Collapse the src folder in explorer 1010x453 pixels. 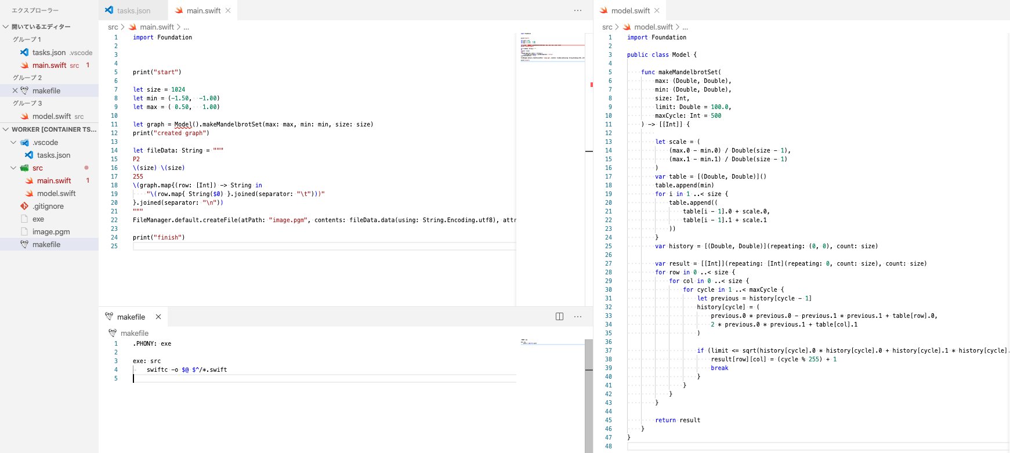click(x=13, y=168)
